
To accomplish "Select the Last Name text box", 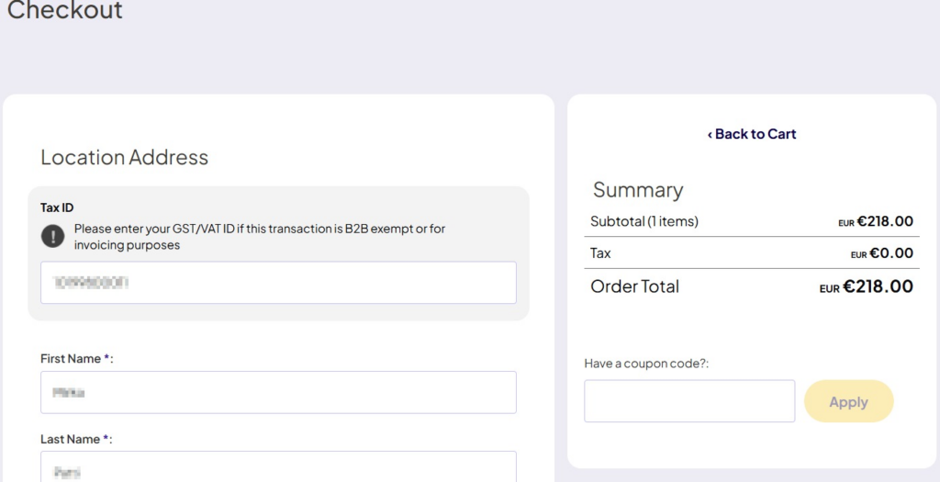I will [x=278, y=467].
